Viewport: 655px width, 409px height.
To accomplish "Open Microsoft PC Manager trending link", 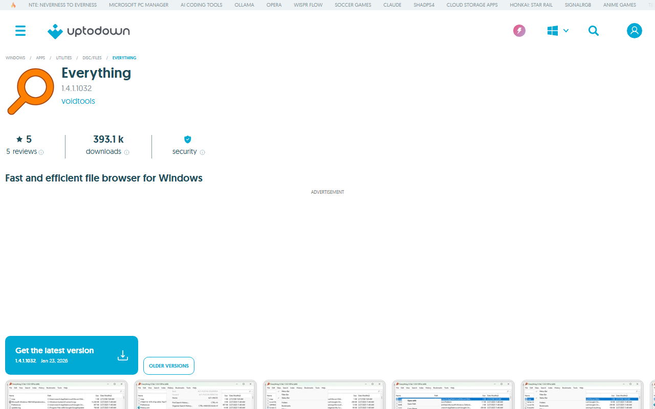I will point(139,5).
